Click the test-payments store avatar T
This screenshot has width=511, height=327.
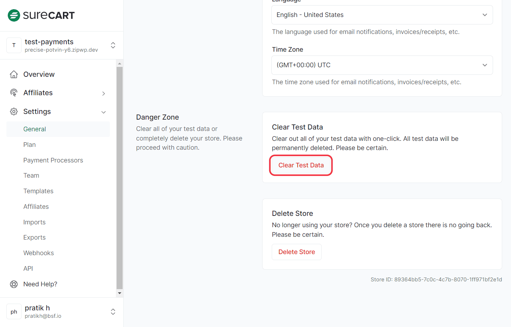[x=14, y=45]
